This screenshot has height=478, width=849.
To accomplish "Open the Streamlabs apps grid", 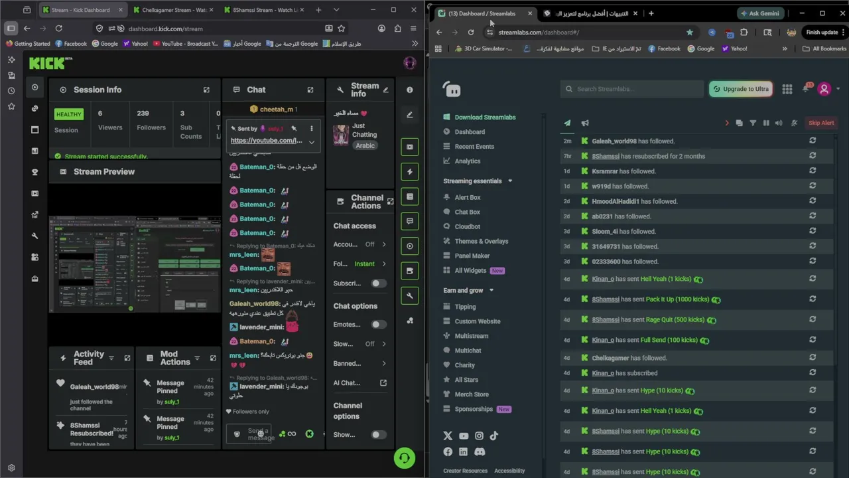I will pos(787,89).
